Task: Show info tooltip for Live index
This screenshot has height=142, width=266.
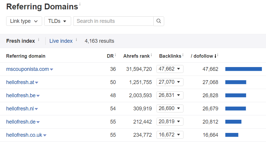Action: [76, 40]
